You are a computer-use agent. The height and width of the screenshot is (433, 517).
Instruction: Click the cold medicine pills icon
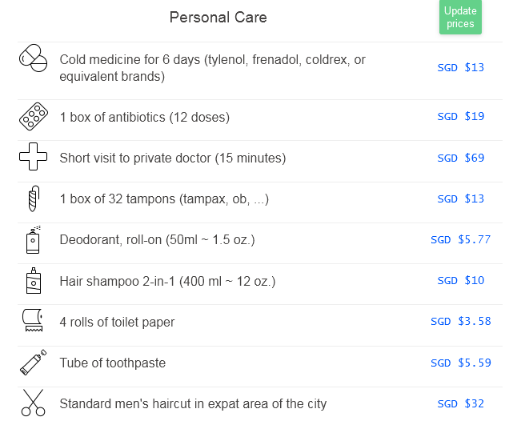34,59
